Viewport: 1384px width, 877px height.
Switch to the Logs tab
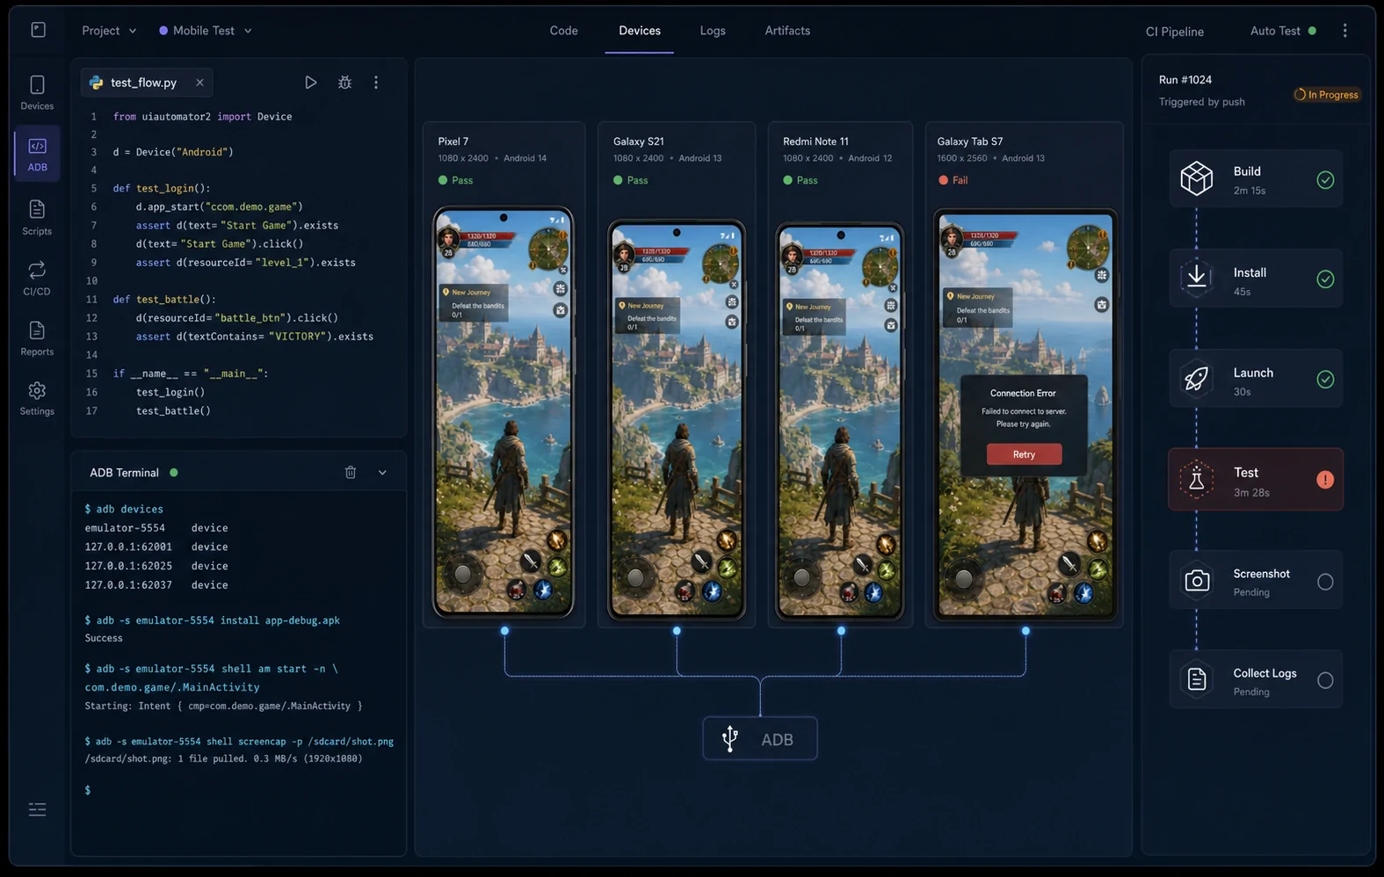pos(713,31)
